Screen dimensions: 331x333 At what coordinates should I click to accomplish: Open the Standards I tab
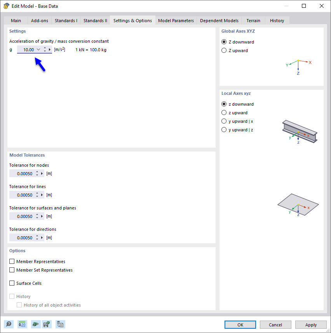(x=66, y=21)
